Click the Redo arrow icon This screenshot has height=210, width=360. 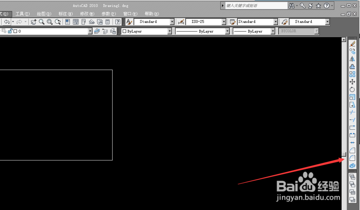(19, 22)
